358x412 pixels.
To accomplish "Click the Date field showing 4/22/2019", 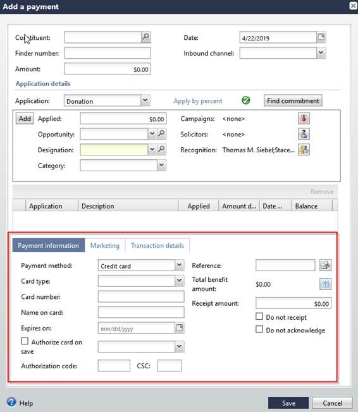I will click(x=278, y=37).
